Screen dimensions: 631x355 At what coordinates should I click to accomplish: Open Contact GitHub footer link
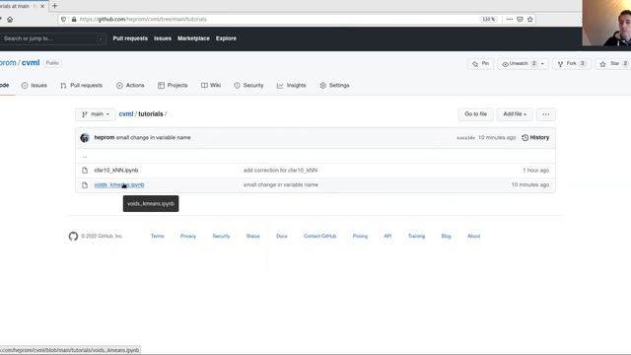point(319,236)
